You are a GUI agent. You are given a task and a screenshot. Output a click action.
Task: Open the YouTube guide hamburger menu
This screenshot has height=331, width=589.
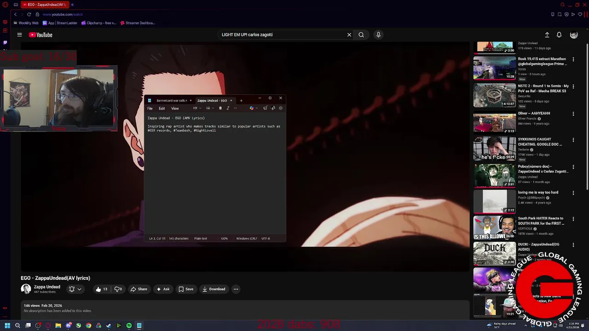[x=19, y=35]
